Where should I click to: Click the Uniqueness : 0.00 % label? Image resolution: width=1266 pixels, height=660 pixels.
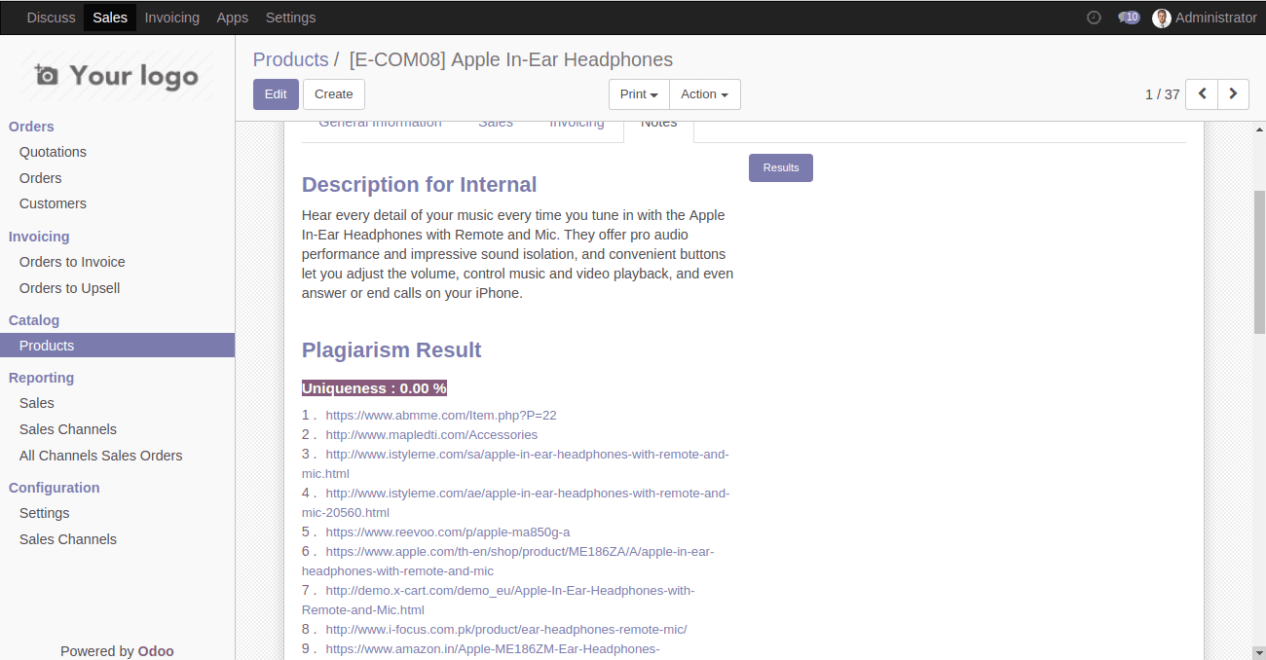374,388
